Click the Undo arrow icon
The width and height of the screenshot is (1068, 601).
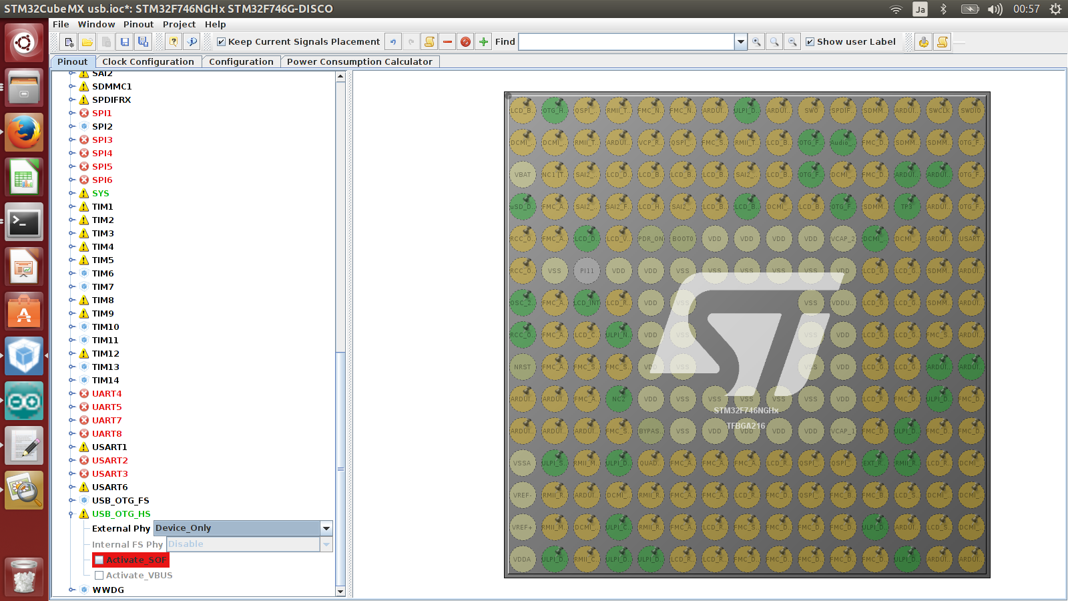pyautogui.click(x=393, y=42)
